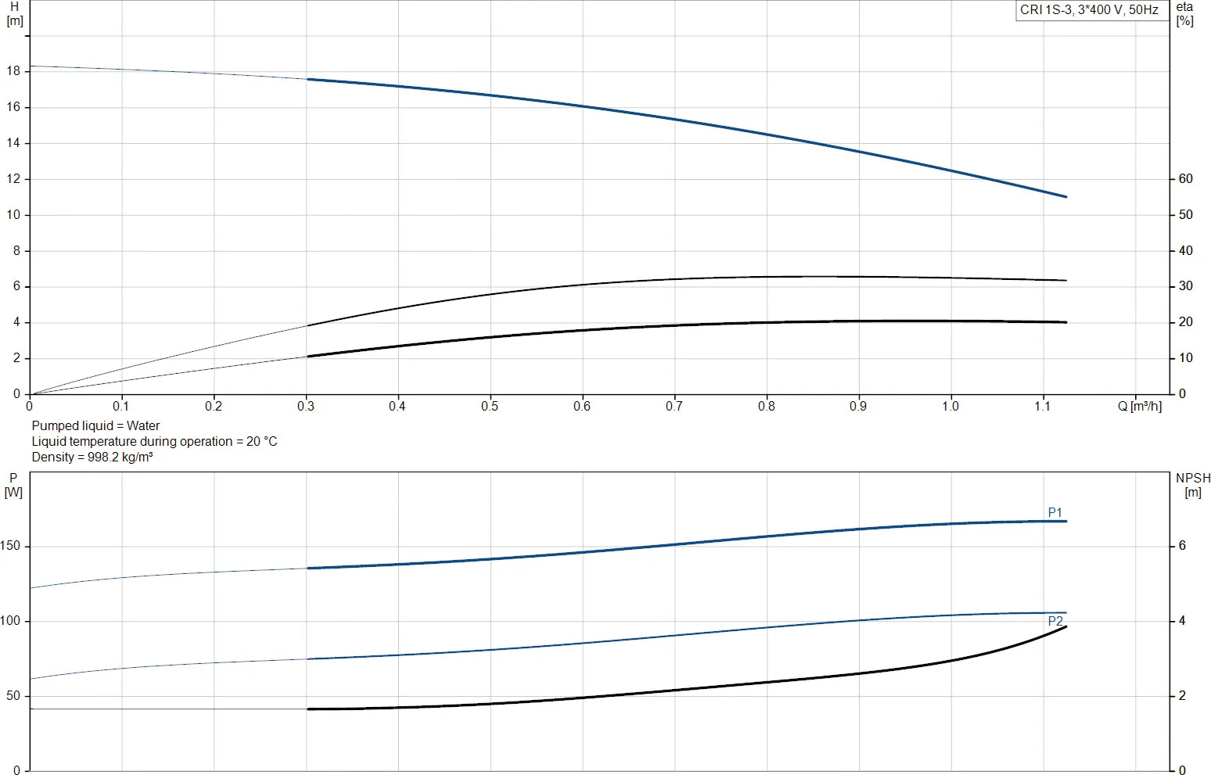Click the 150 tick on the P axis
The width and height of the screenshot is (1211, 775).
click(10, 546)
